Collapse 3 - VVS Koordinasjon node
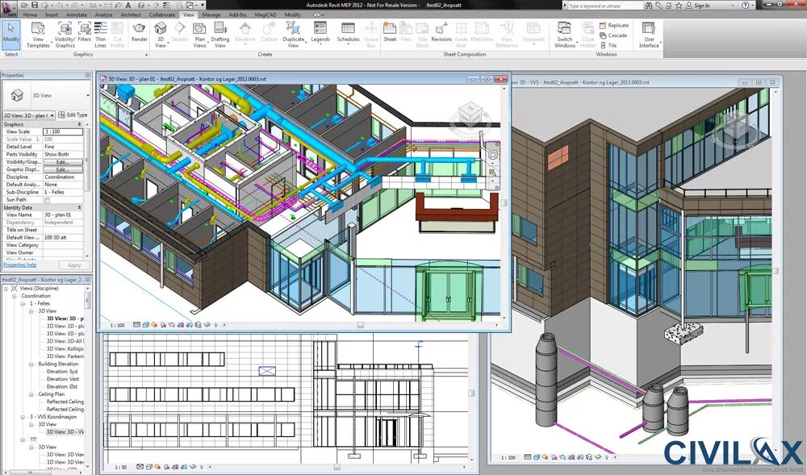 coord(23,417)
